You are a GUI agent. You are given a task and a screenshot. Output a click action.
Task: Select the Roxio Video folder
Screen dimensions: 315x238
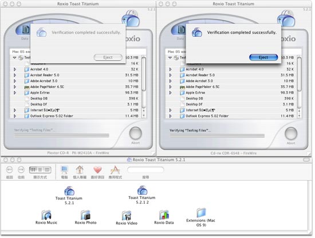(x=127, y=216)
